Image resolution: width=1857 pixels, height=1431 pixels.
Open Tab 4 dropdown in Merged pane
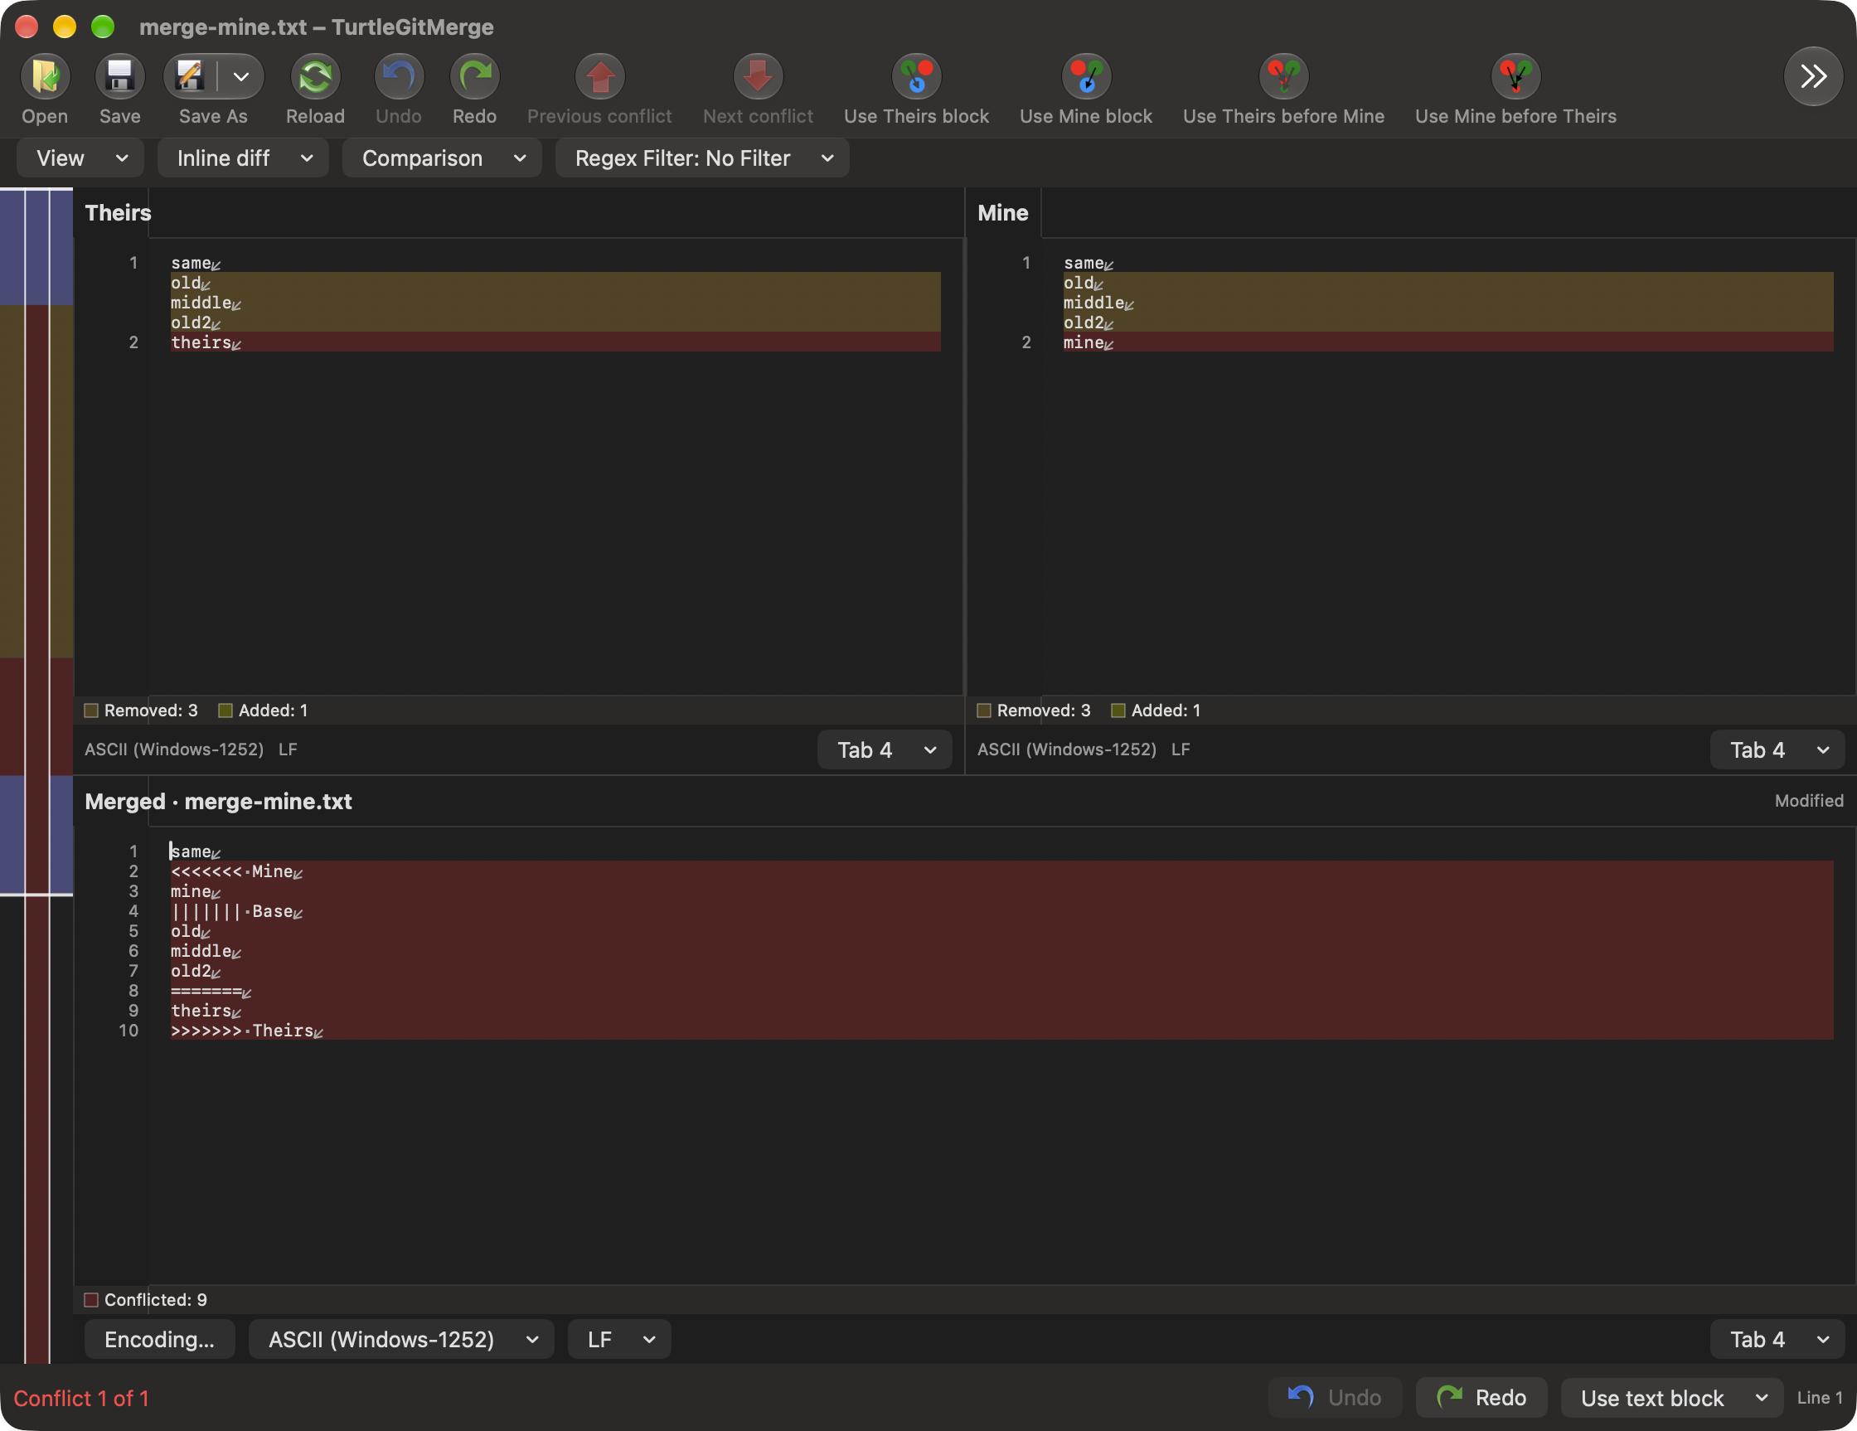pyautogui.click(x=1777, y=1339)
